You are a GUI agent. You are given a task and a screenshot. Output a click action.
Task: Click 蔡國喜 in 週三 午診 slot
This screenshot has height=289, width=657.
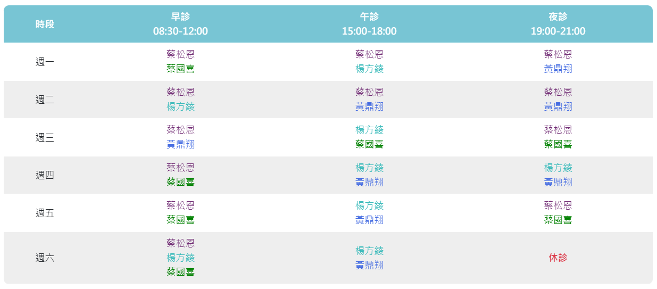[x=369, y=144]
